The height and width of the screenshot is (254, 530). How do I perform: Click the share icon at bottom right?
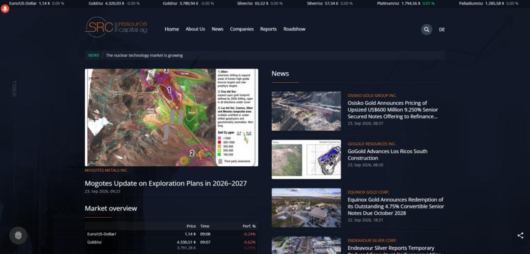520,235
